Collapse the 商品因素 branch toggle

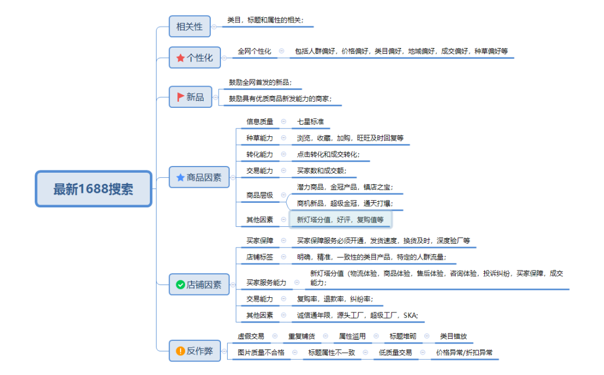tap(233, 178)
